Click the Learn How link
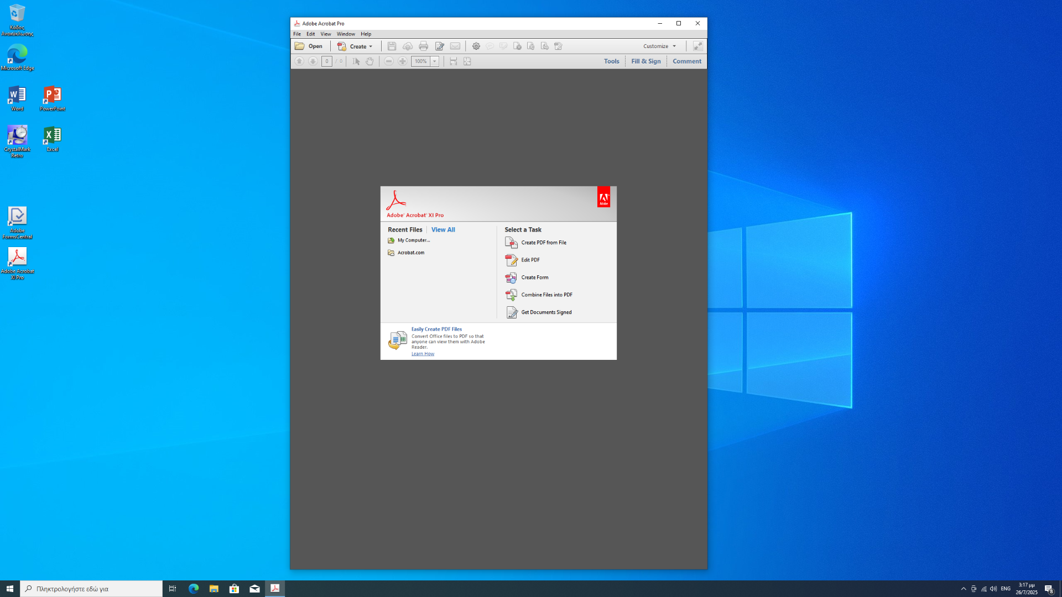 pyautogui.click(x=423, y=354)
